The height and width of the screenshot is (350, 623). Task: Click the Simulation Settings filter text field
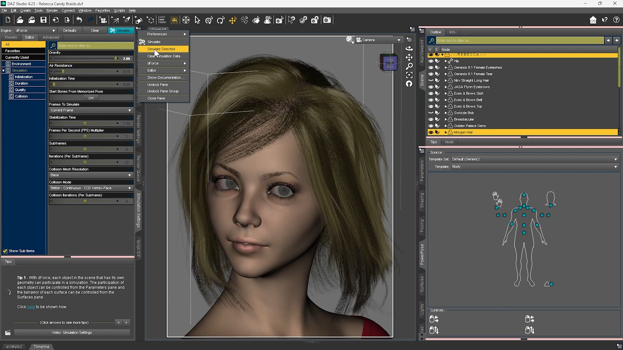point(95,46)
